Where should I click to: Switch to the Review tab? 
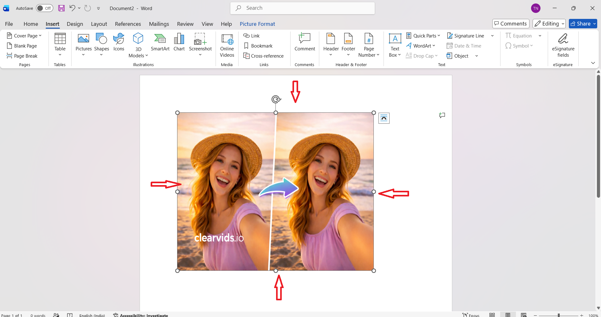pyautogui.click(x=185, y=24)
